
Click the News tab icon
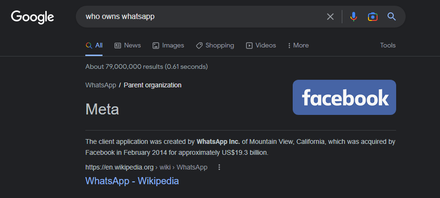(118, 46)
